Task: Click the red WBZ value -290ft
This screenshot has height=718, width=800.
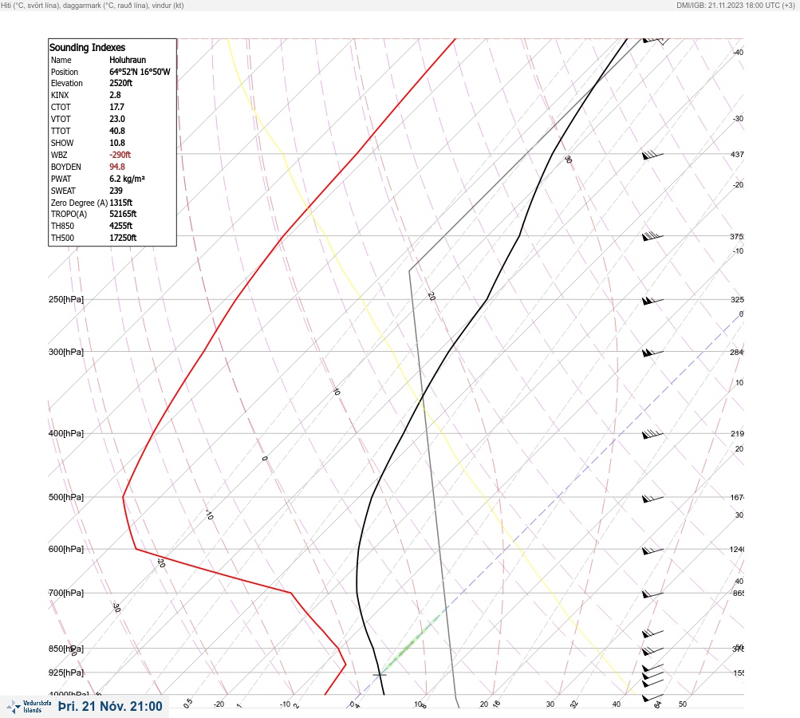Action: point(120,155)
